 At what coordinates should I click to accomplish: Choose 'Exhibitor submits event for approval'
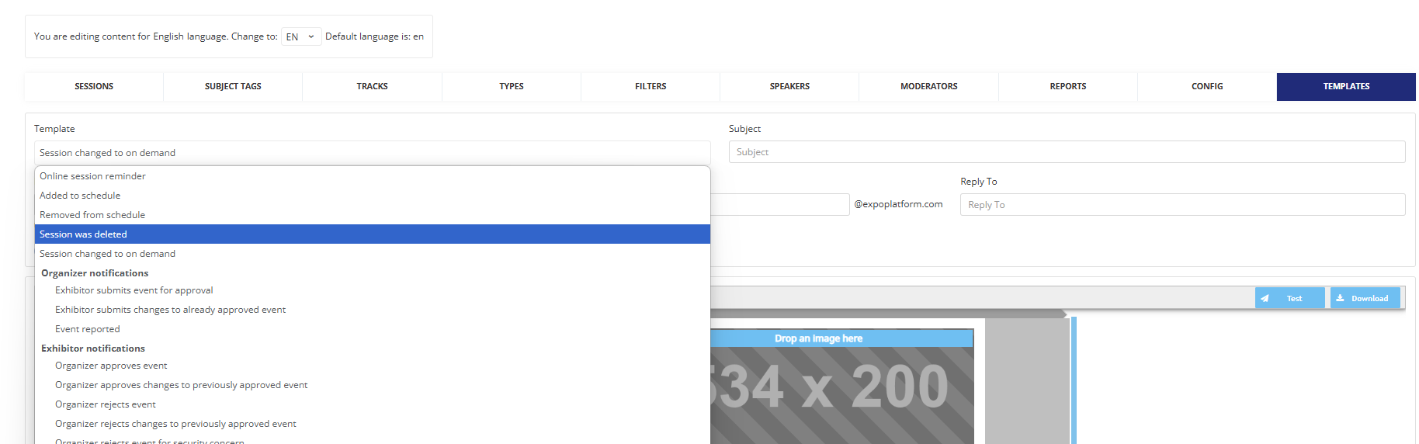tap(134, 290)
